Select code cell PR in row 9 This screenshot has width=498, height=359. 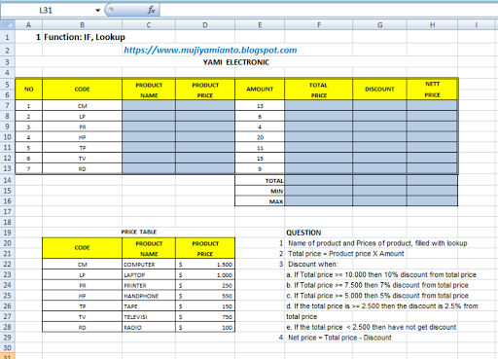pos(82,126)
